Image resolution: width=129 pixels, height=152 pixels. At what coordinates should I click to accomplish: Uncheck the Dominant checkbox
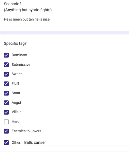pos(6,55)
